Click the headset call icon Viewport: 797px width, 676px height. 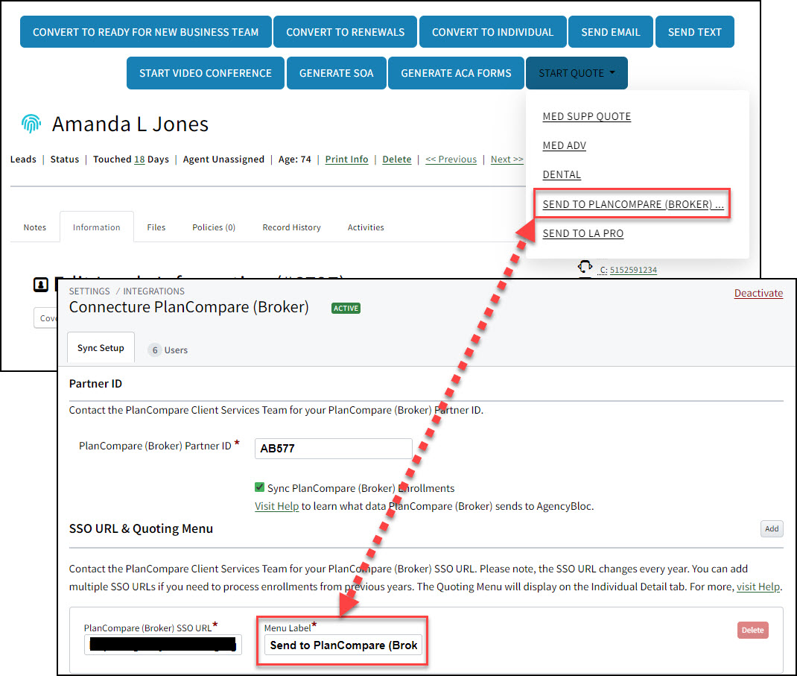click(x=585, y=267)
